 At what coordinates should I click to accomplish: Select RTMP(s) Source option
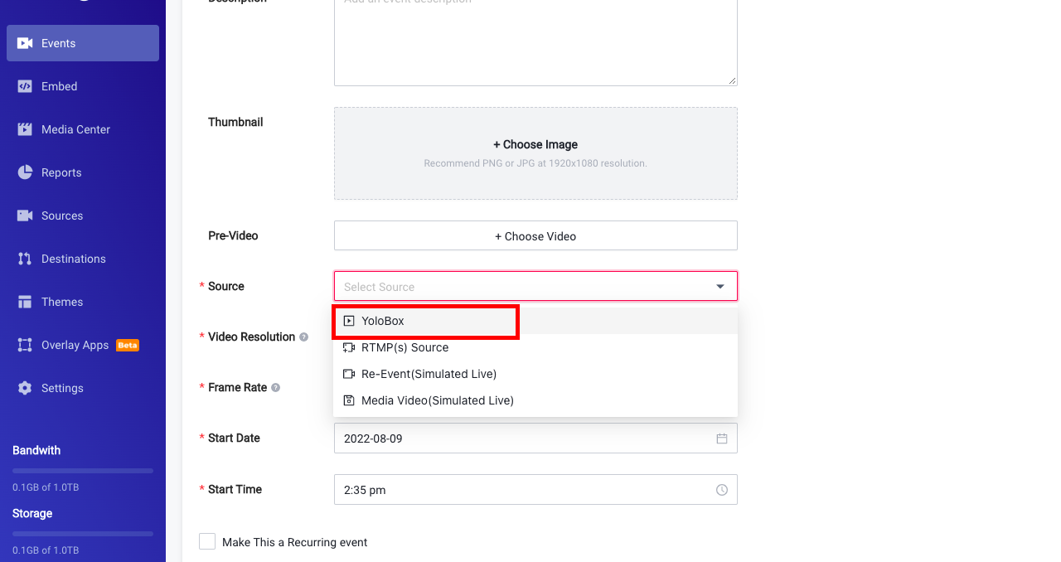tap(405, 347)
